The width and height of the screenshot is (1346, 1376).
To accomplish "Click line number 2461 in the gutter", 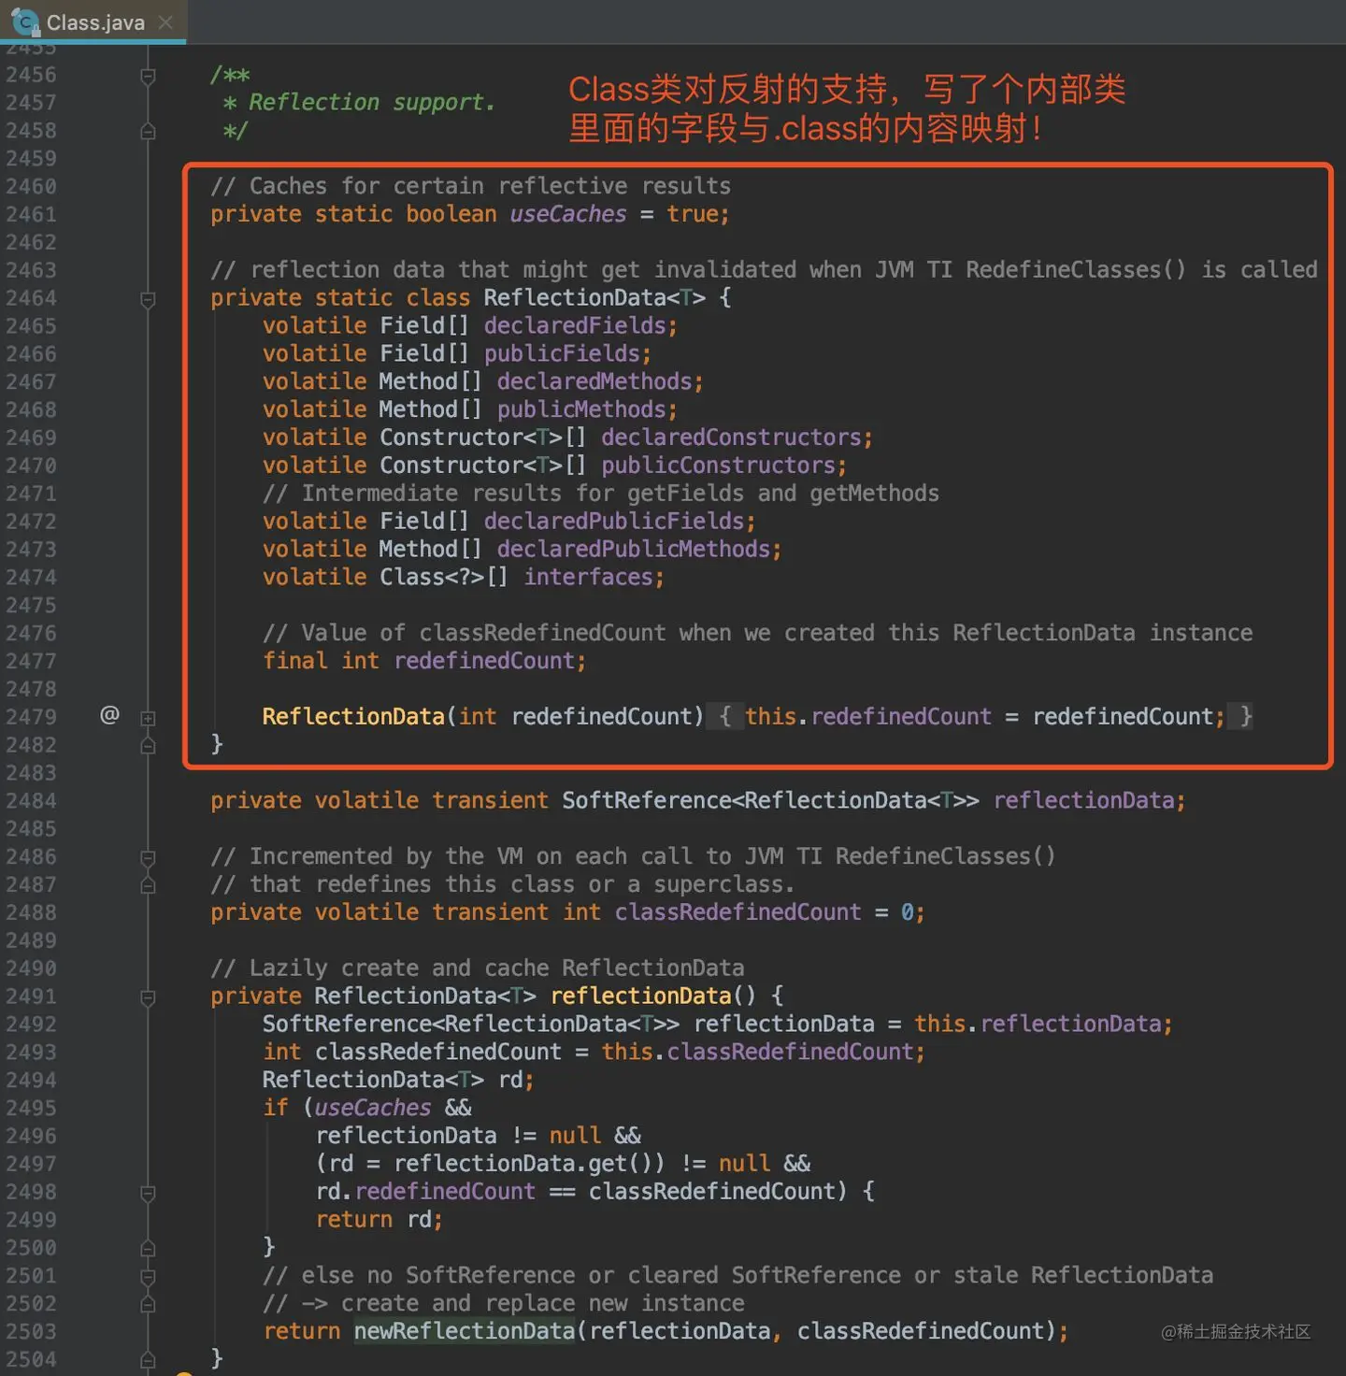I will (x=31, y=214).
